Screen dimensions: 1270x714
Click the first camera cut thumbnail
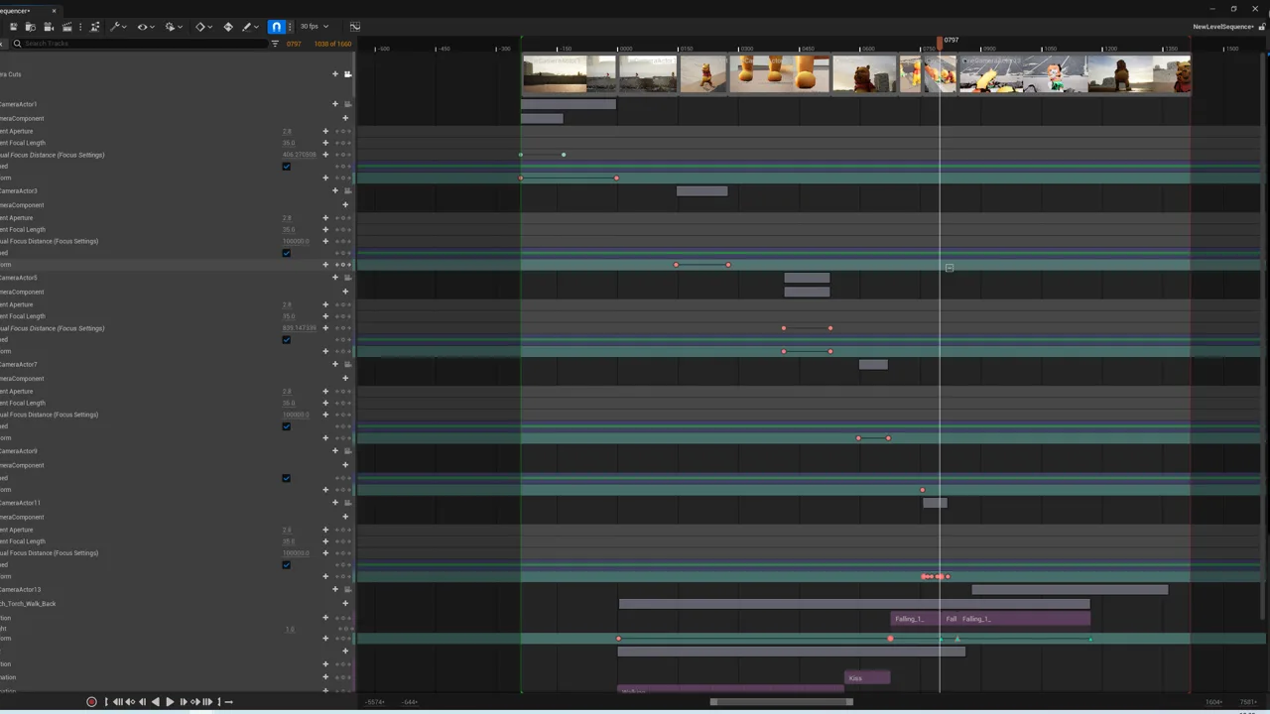(x=569, y=74)
